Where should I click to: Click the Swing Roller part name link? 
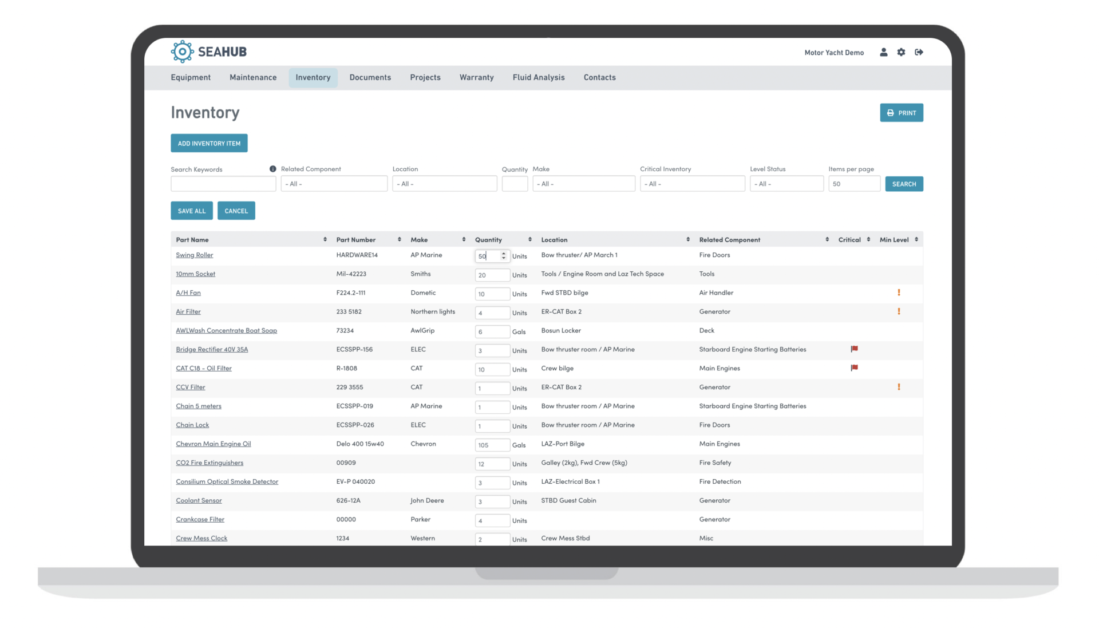coord(193,254)
